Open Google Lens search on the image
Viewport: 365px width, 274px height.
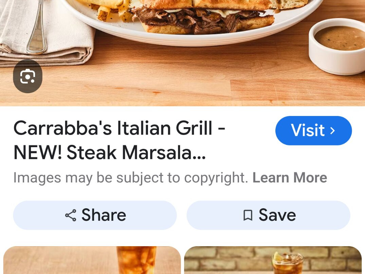[28, 76]
